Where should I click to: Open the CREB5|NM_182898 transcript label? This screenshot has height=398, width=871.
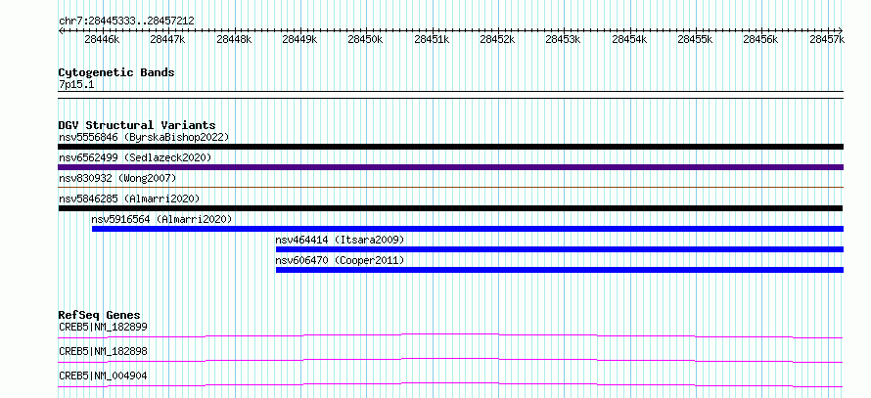[103, 351]
